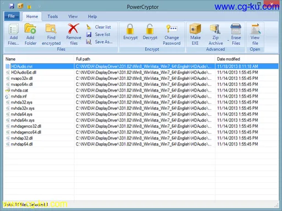Click the Add Folder icon
Screen dimensions: 282x211
(30, 29)
